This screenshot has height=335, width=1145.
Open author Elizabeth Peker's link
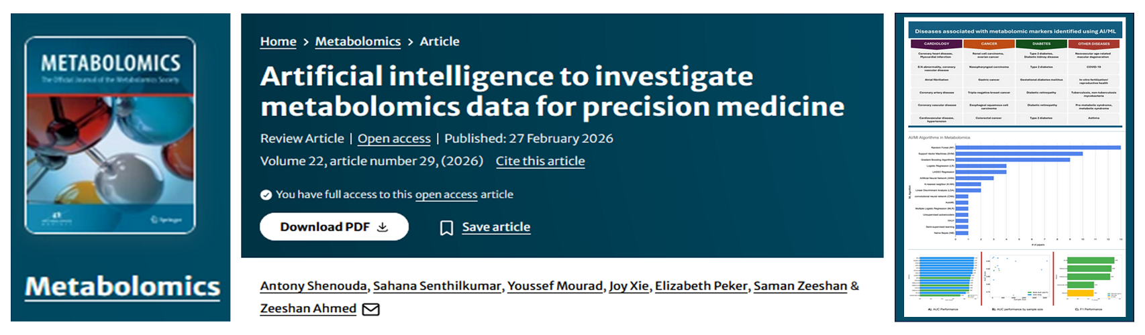(x=701, y=286)
